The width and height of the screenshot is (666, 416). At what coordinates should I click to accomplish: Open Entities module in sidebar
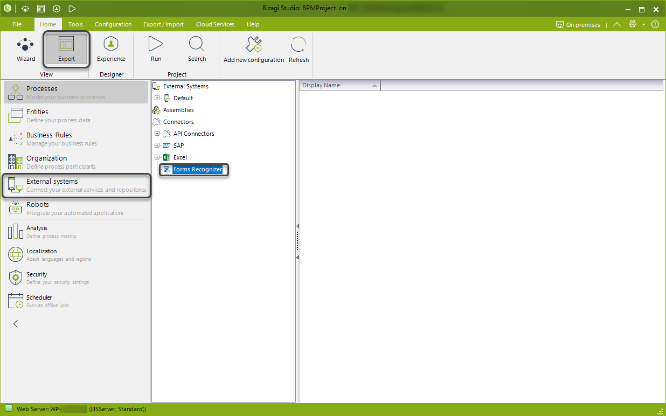[x=76, y=115]
